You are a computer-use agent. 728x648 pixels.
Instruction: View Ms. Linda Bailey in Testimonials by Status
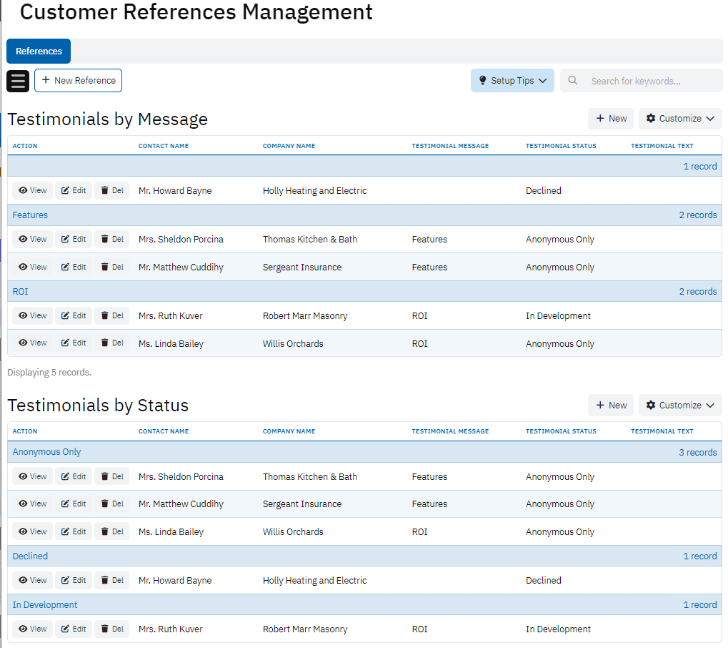click(x=32, y=532)
